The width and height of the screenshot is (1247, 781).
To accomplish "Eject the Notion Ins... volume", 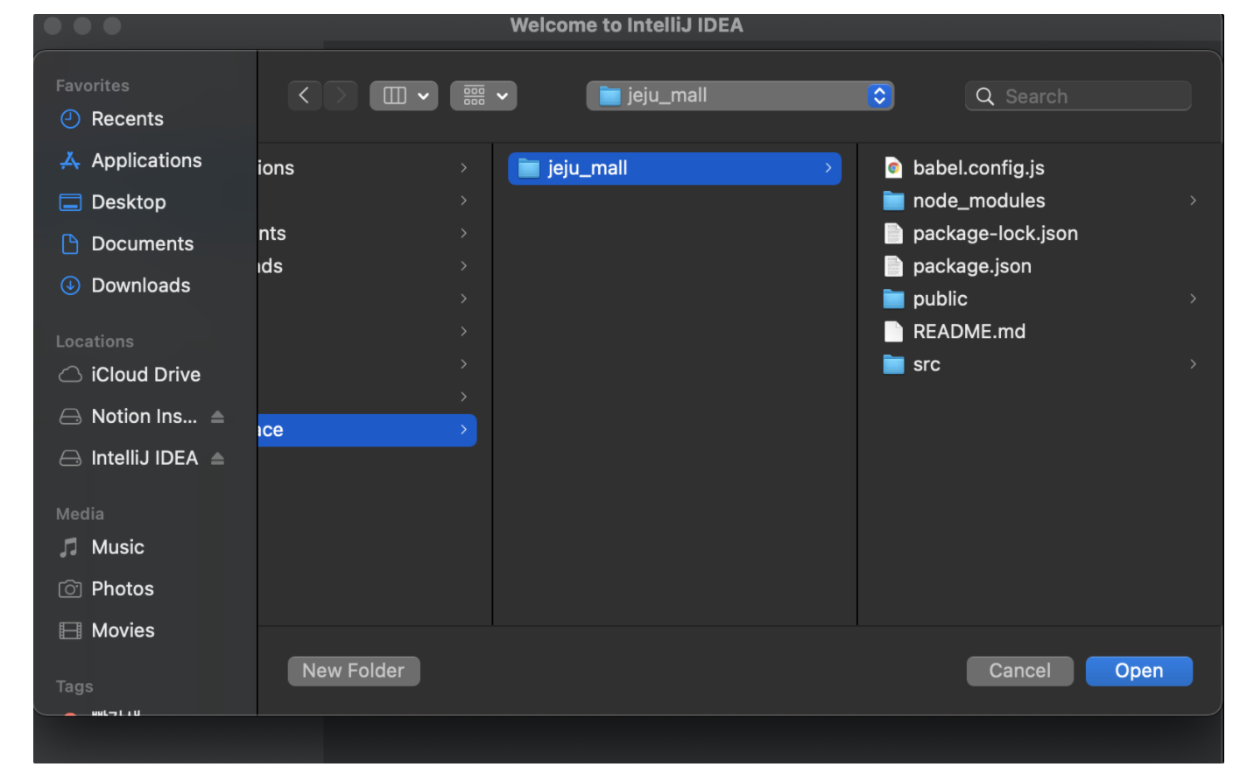I will pos(218,417).
